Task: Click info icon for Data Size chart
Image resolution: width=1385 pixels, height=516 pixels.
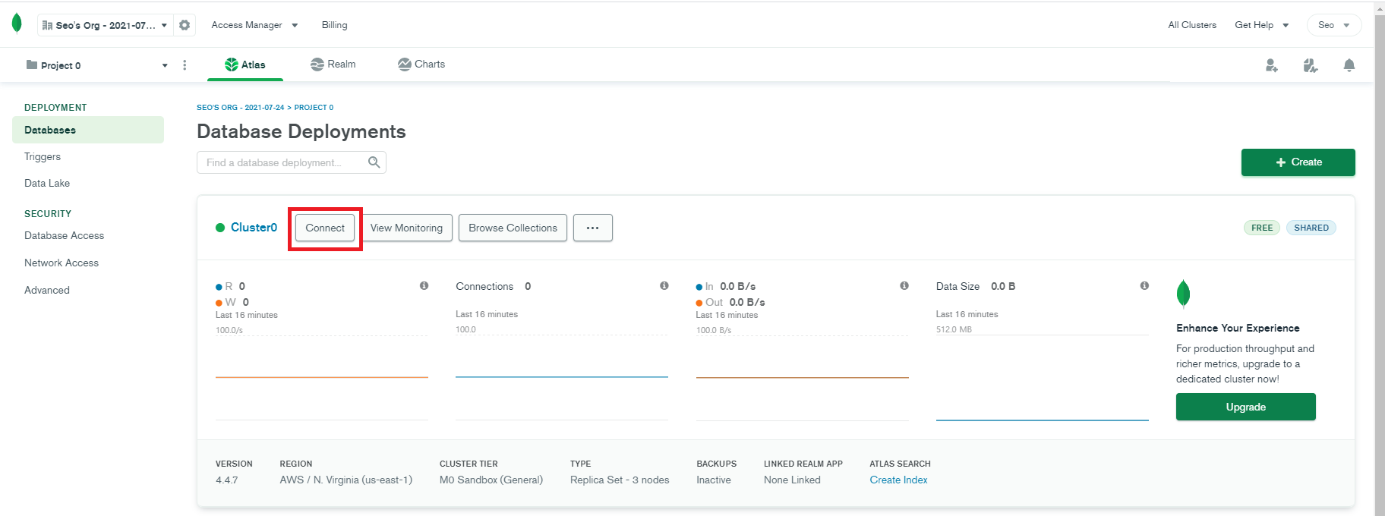Action: tap(1144, 286)
